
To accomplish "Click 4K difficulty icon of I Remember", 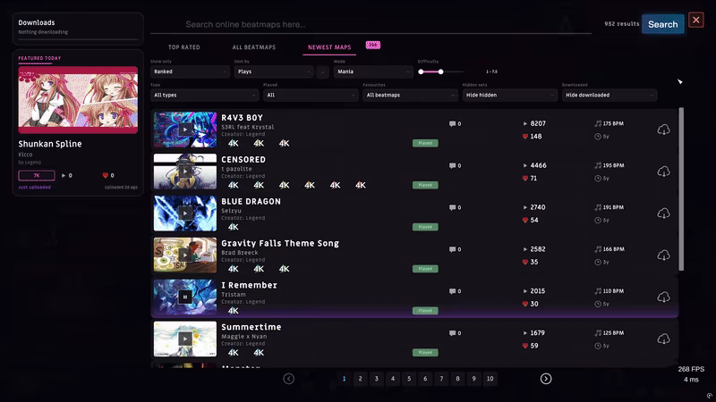I will tap(234, 311).
